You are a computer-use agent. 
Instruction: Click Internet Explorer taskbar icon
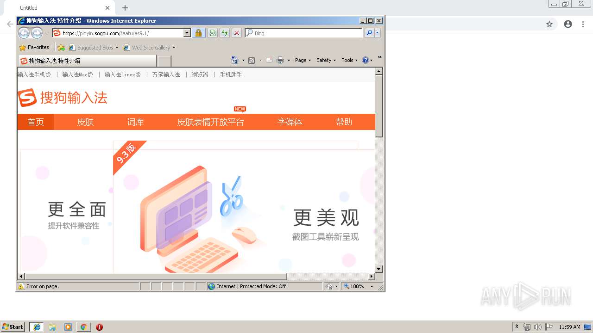click(x=37, y=327)
